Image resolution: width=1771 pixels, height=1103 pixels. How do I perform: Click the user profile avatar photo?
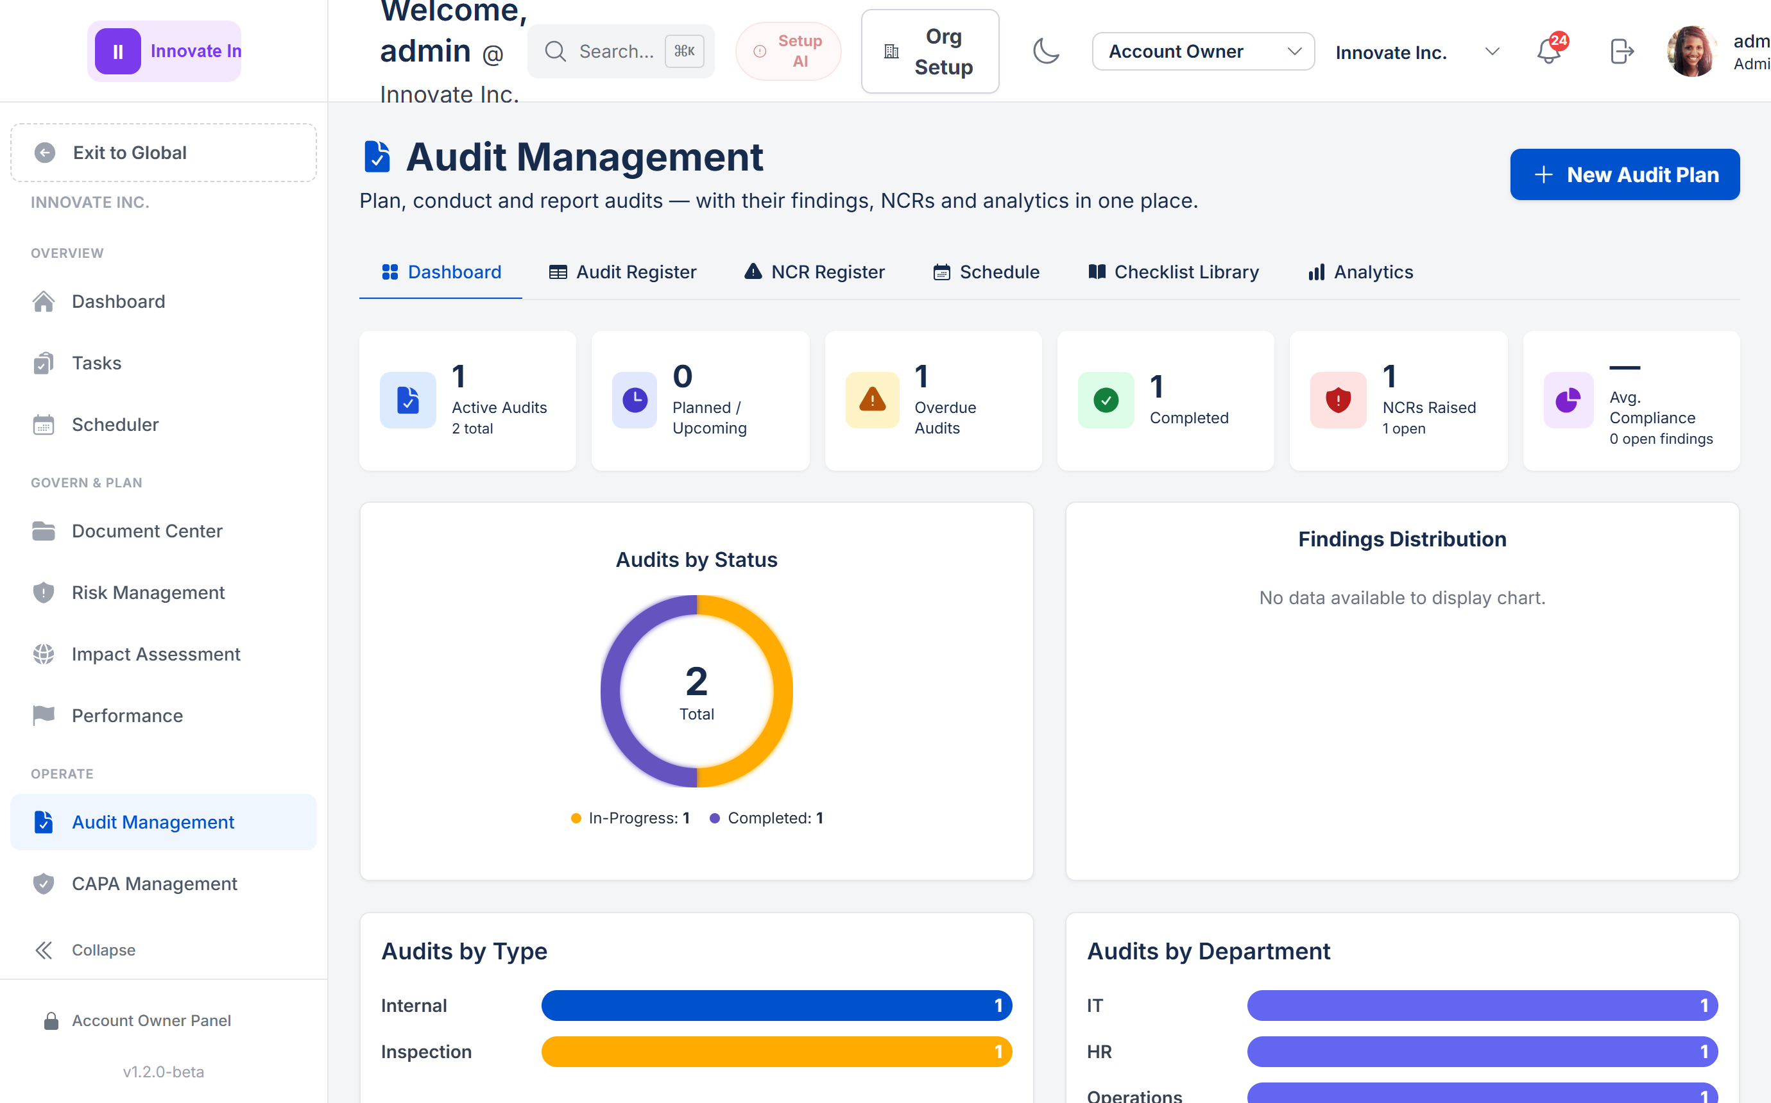coord(1692,51)
